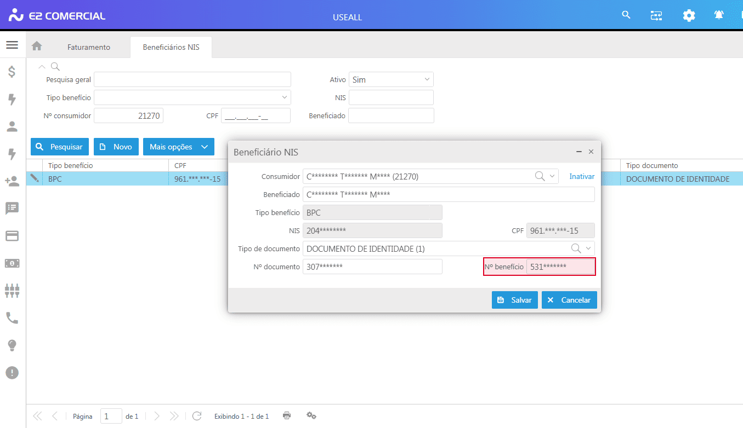
Task: Switch to the Faturamento tab
Action: click(x=89, y=47)
